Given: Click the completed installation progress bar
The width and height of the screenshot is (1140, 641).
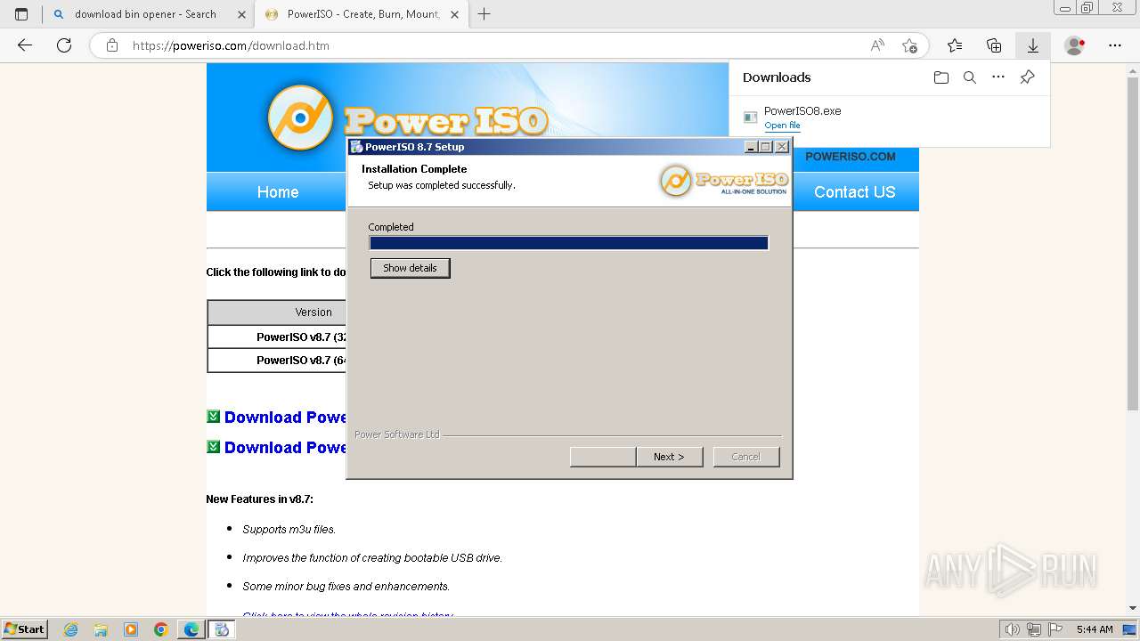Looking at the screenshot, I should [x=568, y=243].
